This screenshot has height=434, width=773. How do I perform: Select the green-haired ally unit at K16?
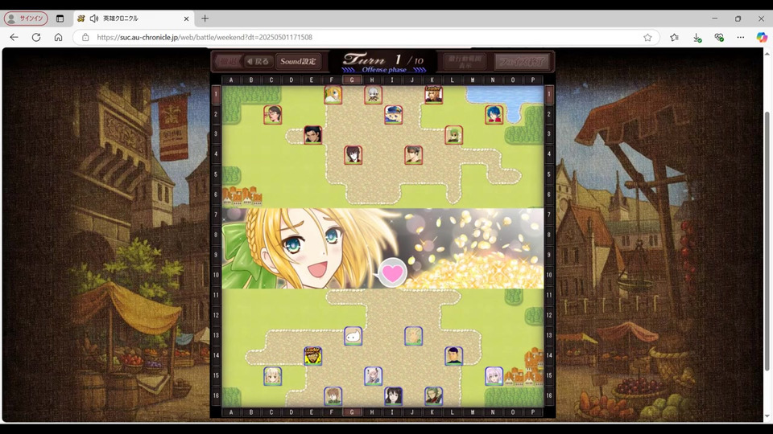click(x=433, y=396)
